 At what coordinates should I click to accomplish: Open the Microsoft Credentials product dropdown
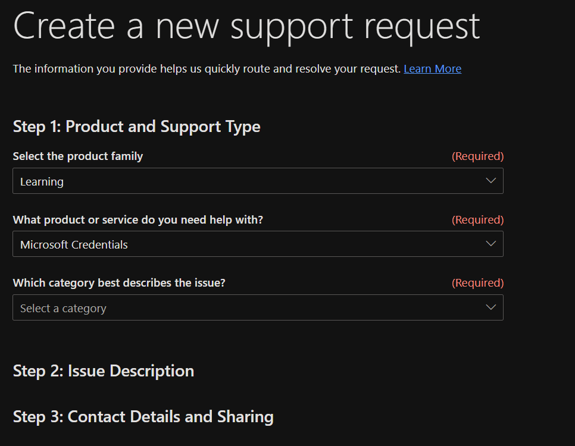tap(258, 244)
